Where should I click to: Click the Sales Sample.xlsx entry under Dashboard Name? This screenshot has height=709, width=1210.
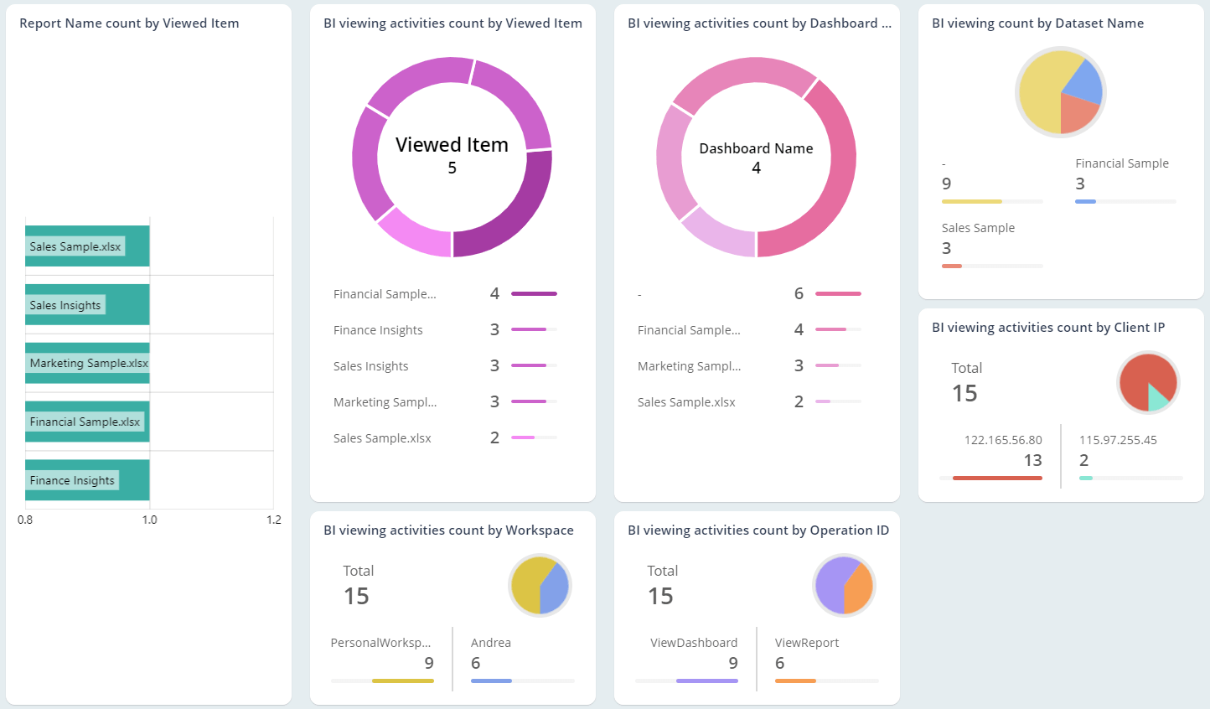pos(685,401)
